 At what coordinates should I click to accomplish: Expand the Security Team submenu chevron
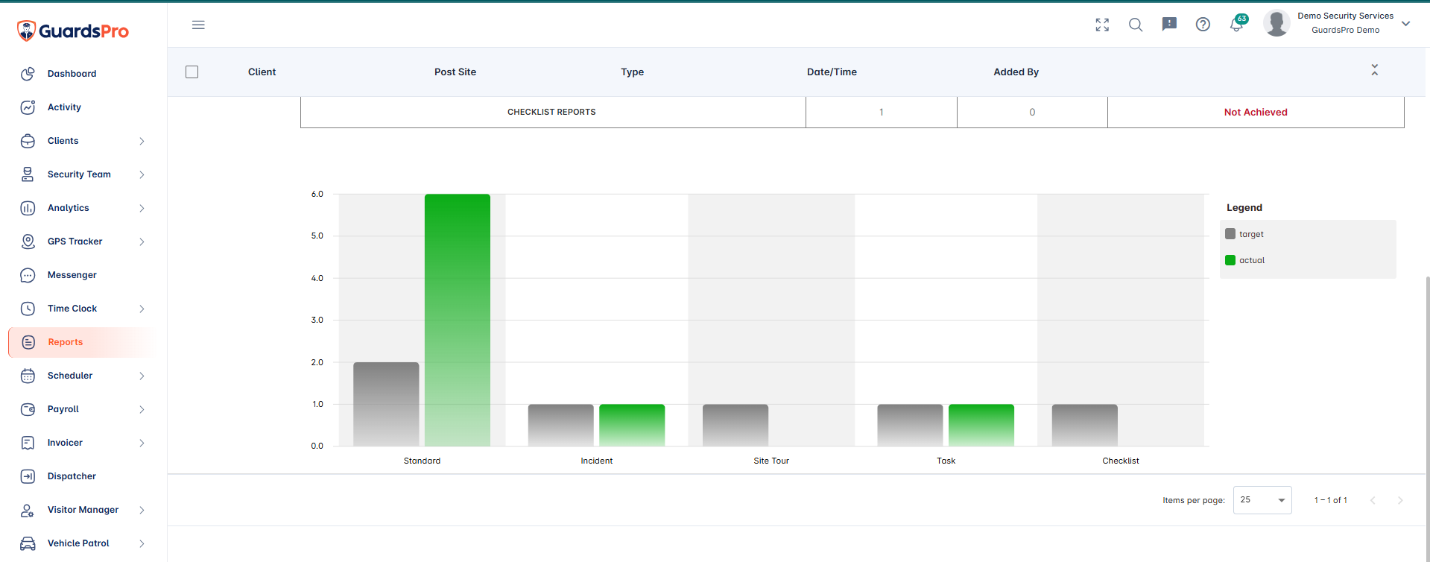pos(142,174)
